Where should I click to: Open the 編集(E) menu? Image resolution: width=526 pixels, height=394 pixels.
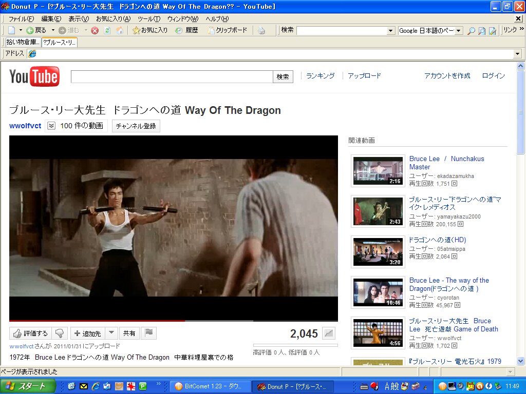click(51, 19)
